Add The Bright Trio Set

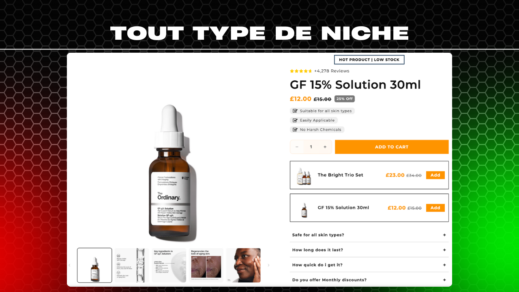(x=435, y=175)
